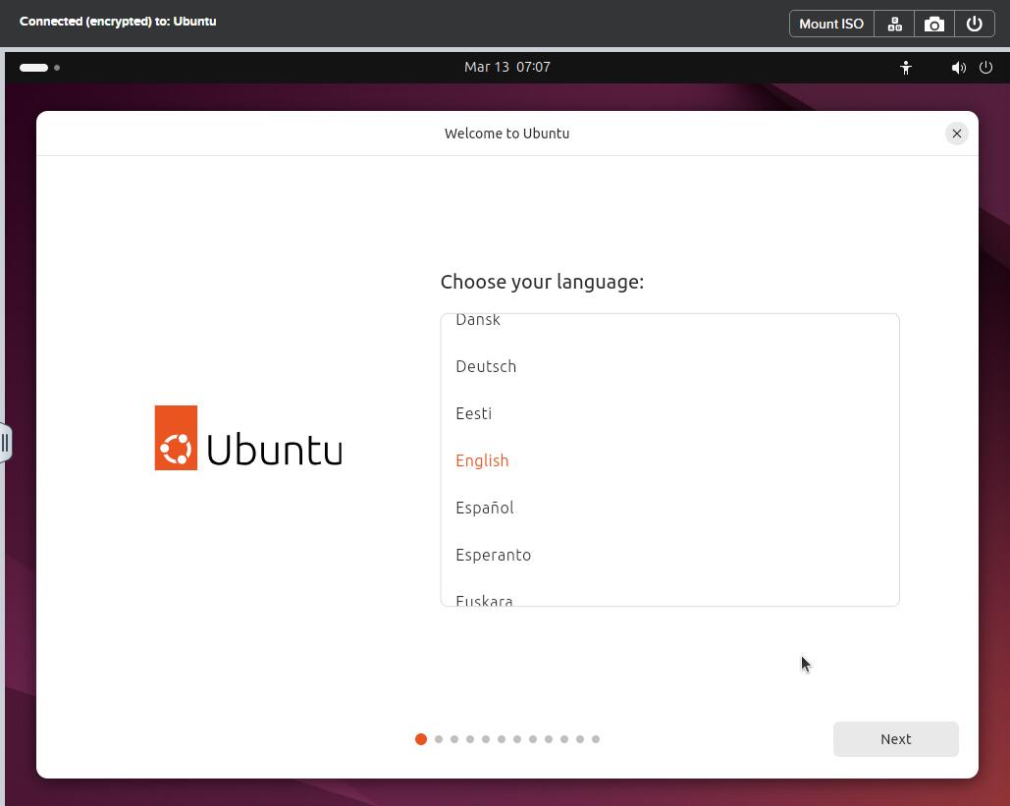Click the Next button
The image size is (1010, 806).
pyautogui.click(x=895, y=739)
